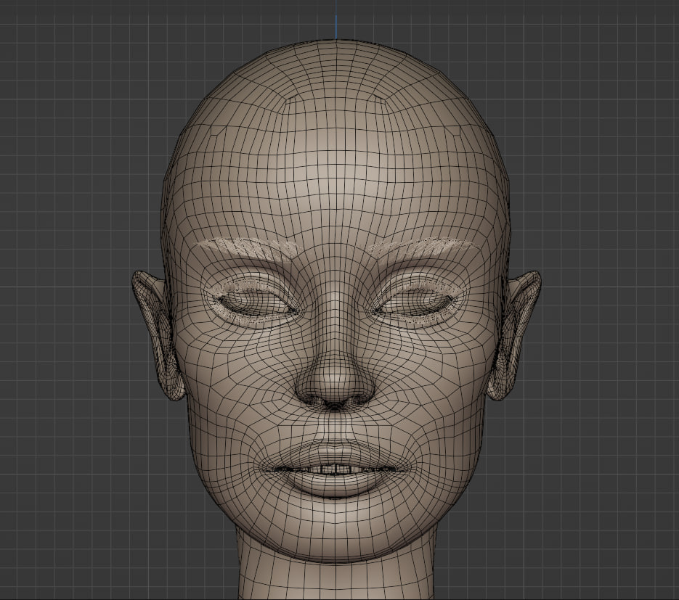The image size is (679, 600).
Task: Select the nostril on the screen's left side
Action: click(314, 398)
